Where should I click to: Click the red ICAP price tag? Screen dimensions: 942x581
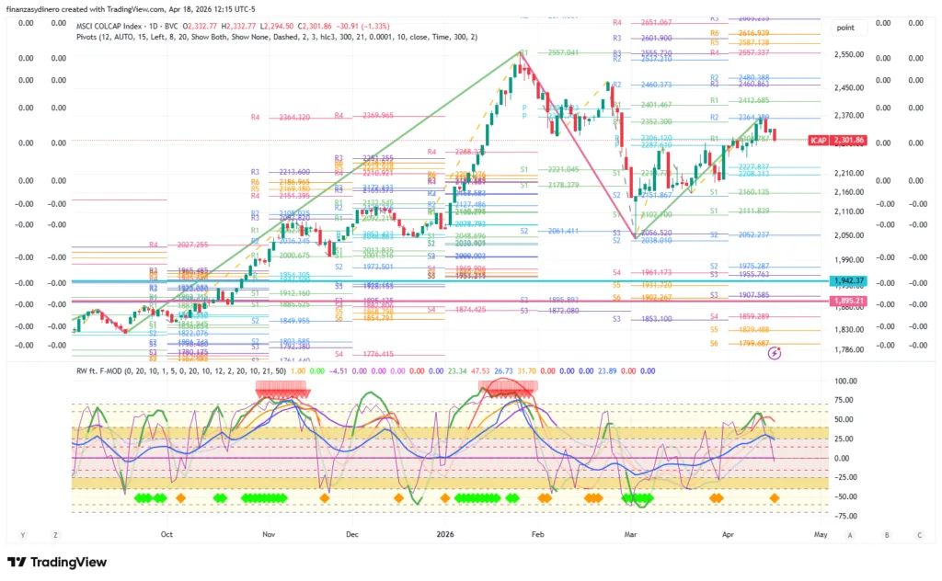tap(818, 141)
